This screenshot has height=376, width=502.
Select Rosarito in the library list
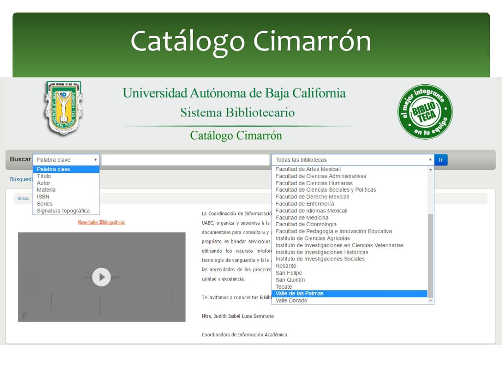pyautogui.click(x=350, y=266)
